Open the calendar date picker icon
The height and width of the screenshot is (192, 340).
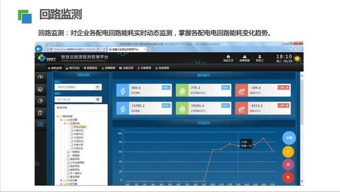[98, 99]
